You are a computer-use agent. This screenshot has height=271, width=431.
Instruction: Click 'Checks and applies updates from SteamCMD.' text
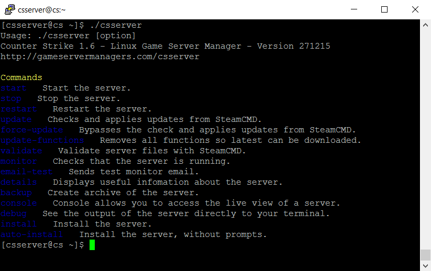154,119
